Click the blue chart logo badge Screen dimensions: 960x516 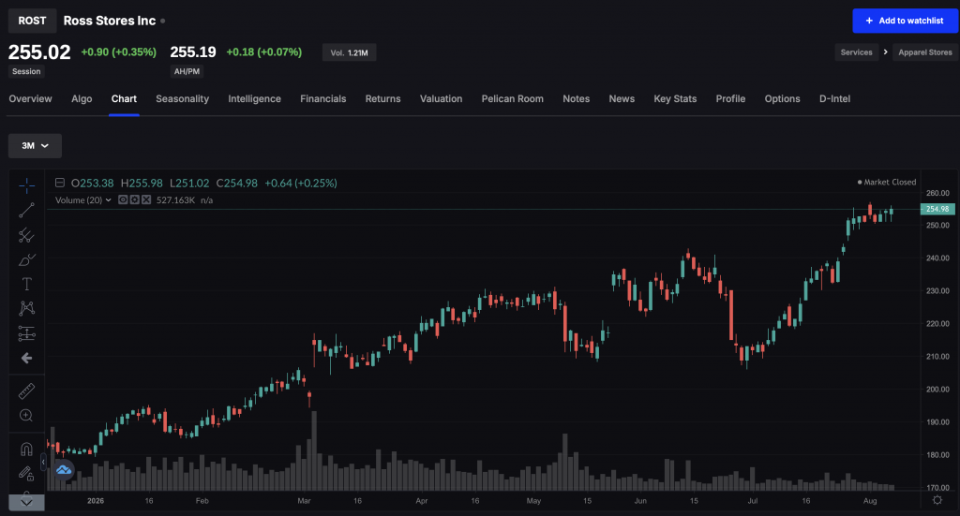pos(63,469)
